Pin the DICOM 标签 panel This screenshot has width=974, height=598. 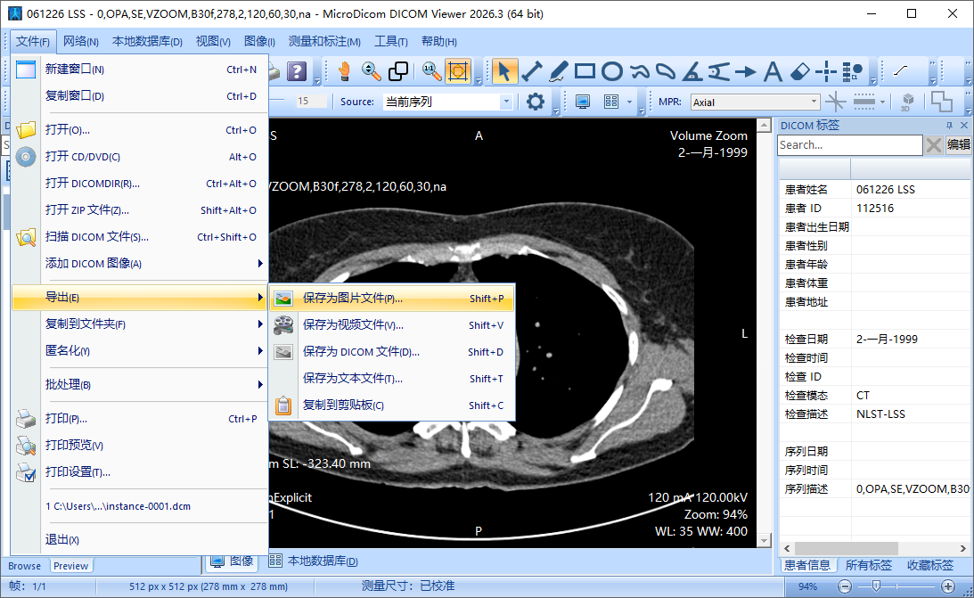tap(949, 126)
